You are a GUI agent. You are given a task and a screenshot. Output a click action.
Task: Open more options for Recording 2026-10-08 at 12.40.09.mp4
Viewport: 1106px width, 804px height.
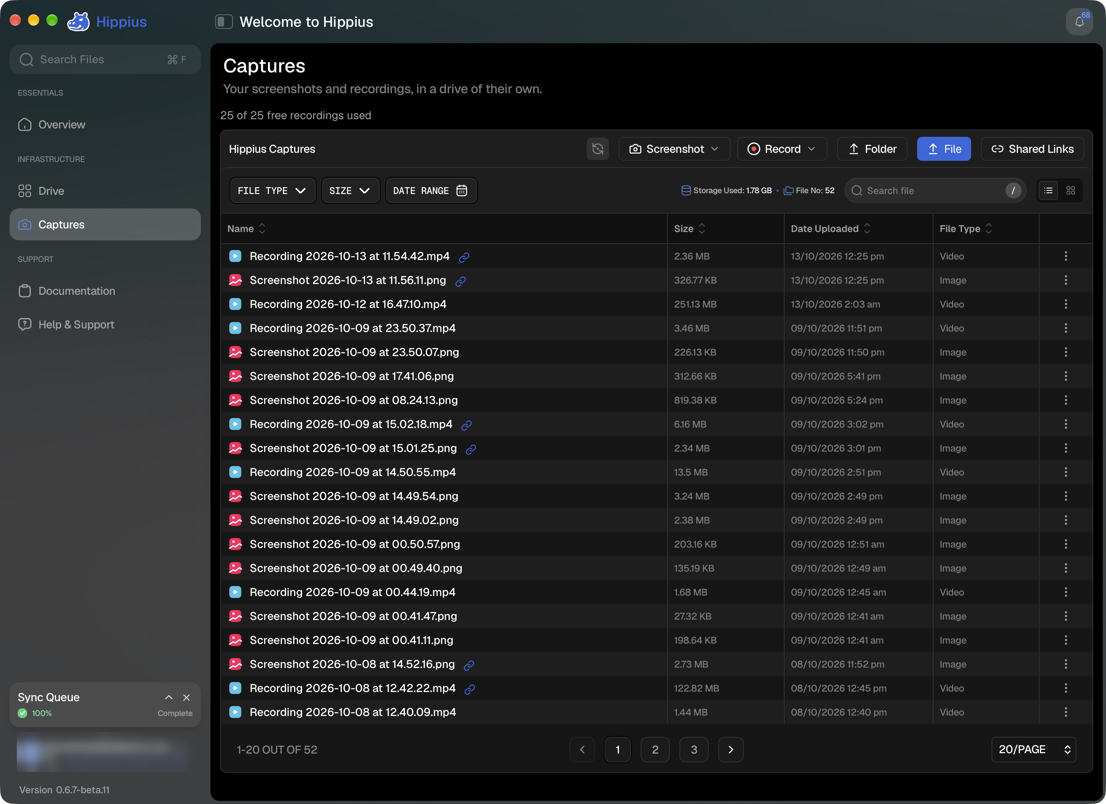(x=1066, y=712)
